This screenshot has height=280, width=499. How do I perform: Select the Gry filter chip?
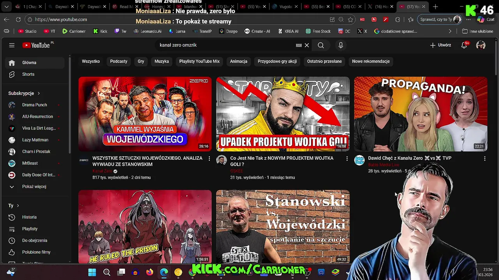[141, 61]
